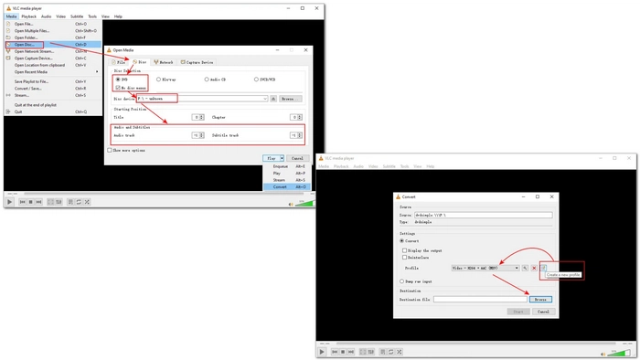This screenshot has width=640, height=360.
Task: Enable Show more options checkbox
Action: [110, 150]
